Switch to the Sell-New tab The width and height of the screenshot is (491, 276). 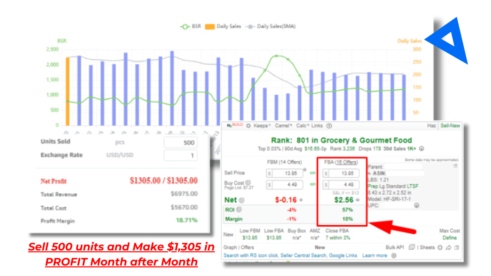tap(450, 126)
